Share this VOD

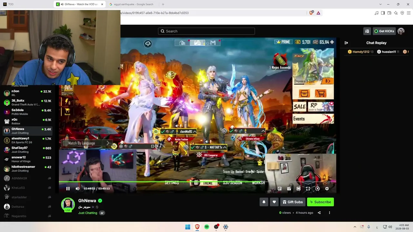(x=319, y=213)
